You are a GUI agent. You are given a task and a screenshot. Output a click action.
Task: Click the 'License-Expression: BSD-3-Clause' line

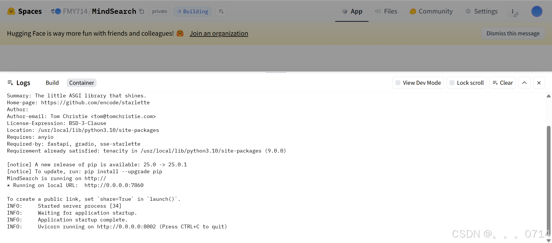click(x=57, y=123)
